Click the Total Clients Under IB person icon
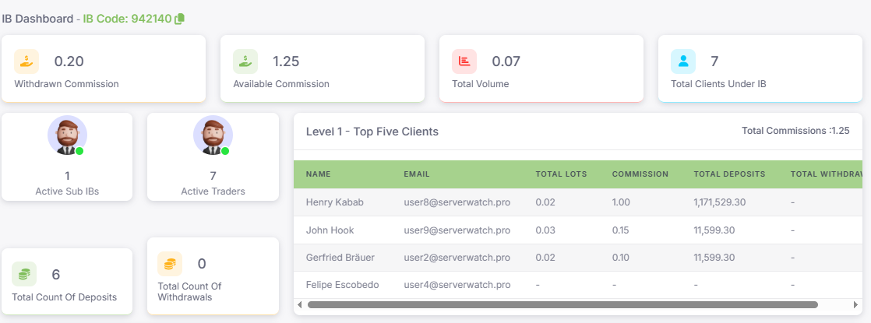The height and width of the screenshot is (323, 871). [x=682, y=61]
